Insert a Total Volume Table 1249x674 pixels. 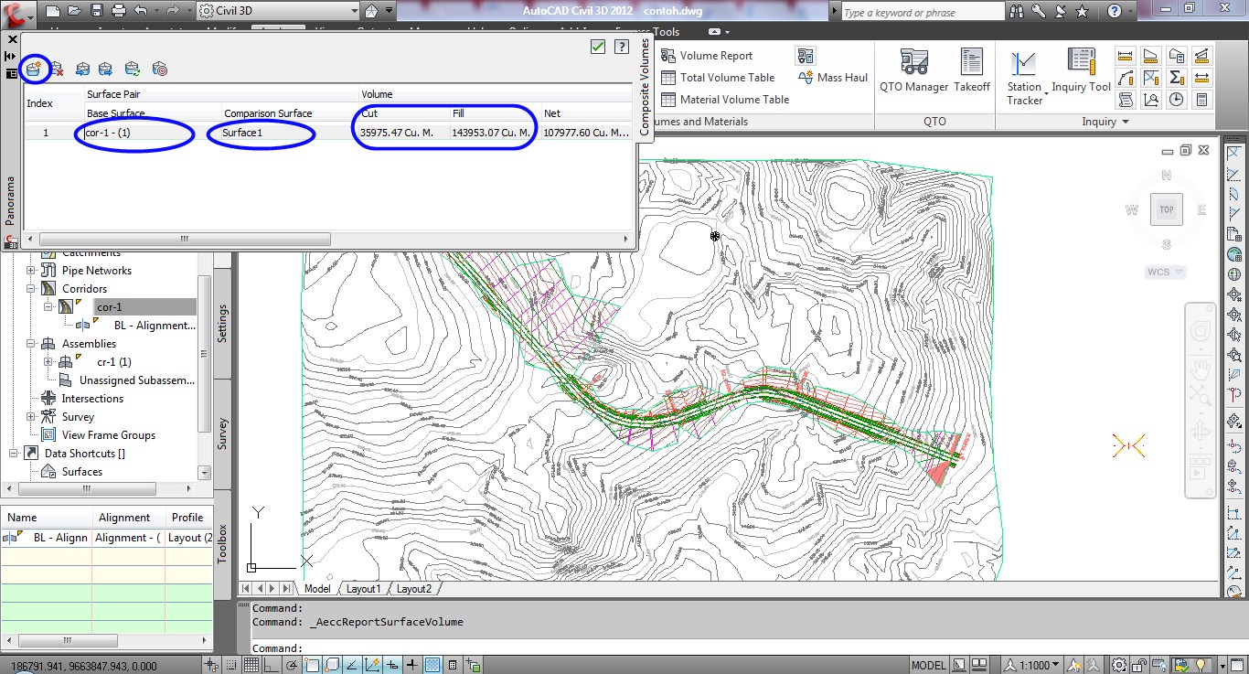coord(717,78)
